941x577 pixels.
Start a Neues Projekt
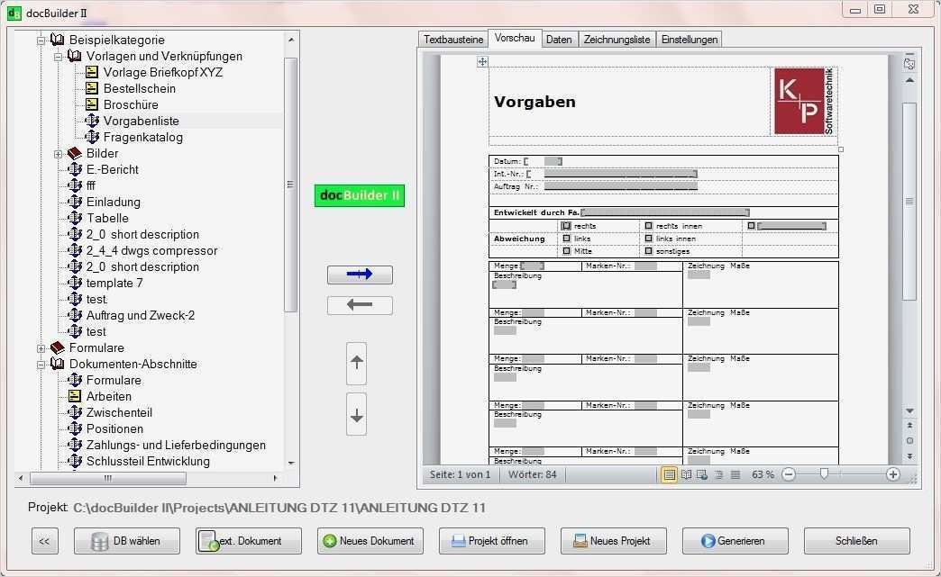pos(614,541)
